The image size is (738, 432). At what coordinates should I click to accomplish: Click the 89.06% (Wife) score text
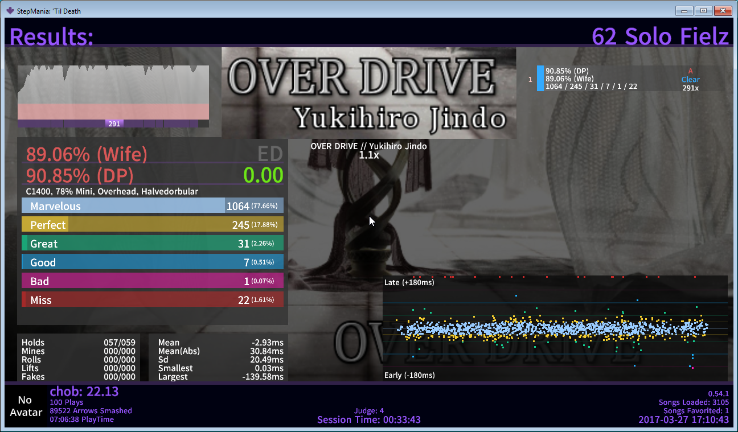(87, 154)
